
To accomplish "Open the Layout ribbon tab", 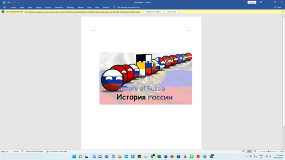I will coord(48,7).
